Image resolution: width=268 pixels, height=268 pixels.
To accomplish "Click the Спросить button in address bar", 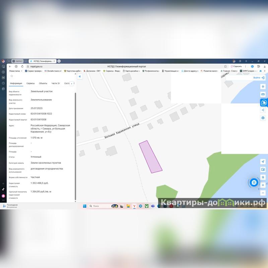I will [236, 66].
